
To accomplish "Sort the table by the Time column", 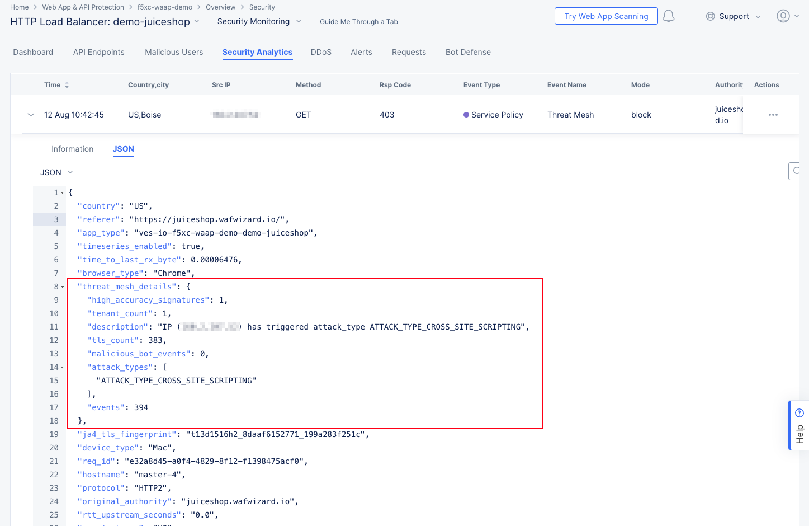I will pyautogui.click(x=67, y=84).
